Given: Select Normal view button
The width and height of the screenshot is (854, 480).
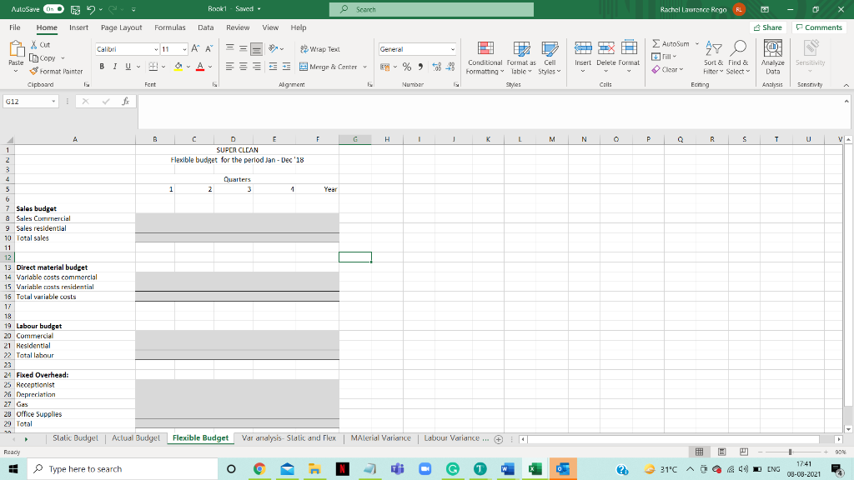Looking at the screenshot, I should pyautogui.click(x=700, y=452).
